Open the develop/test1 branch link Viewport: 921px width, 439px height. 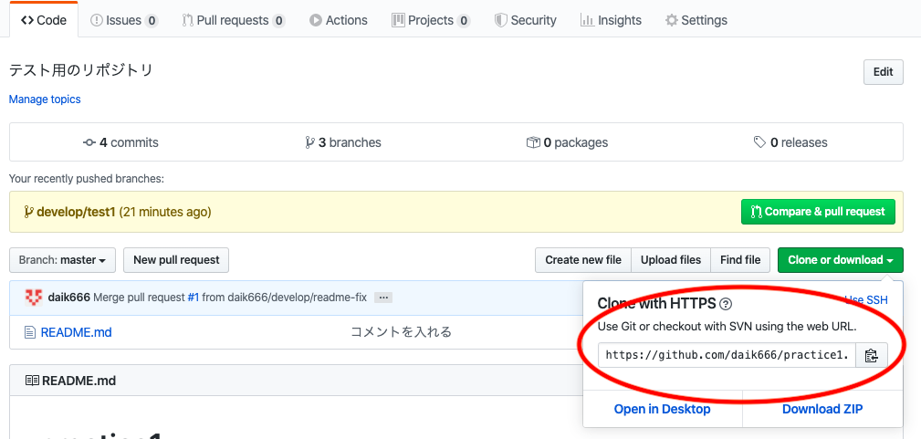pos(76,212)
